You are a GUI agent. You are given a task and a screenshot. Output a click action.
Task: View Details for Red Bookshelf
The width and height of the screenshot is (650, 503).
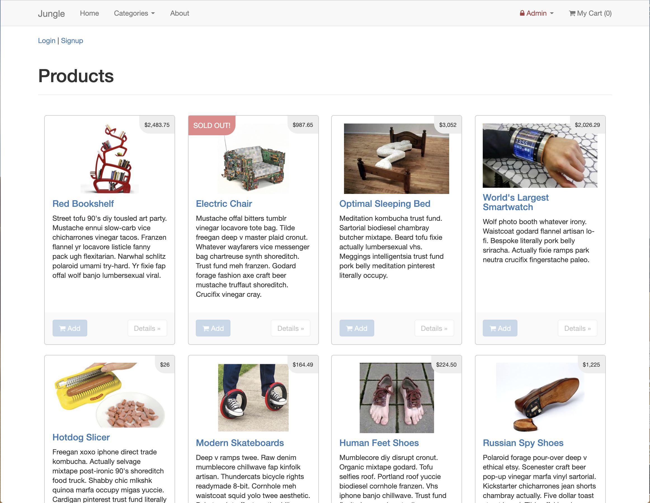click(147, 328)
